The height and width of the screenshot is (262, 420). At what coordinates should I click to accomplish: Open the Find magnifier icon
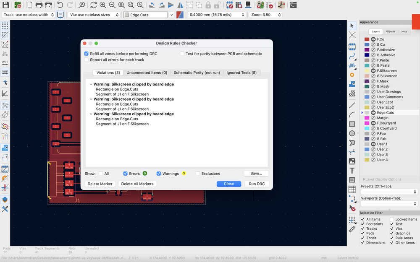tap(82, 5)
